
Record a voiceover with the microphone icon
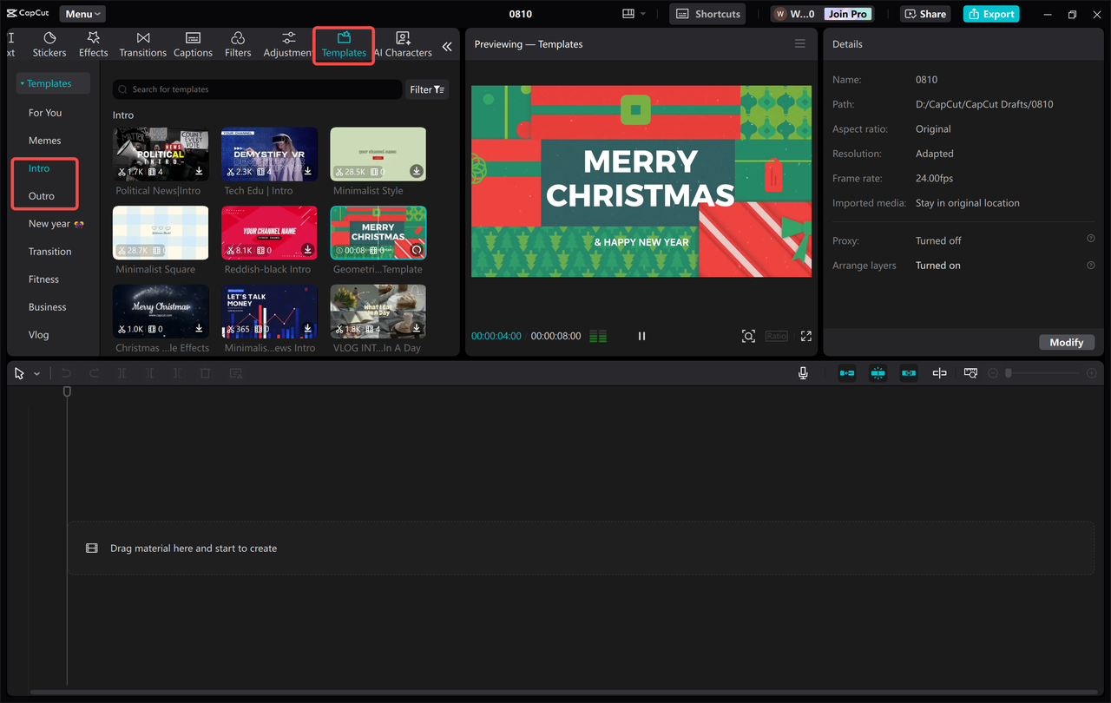click(803, 373)
